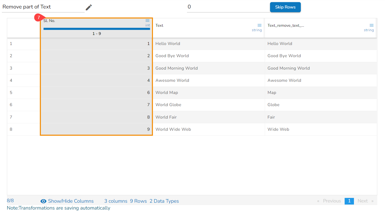Click the Sl. No. range bar
This screenshot has width=385, height=213.
(x=97, y=29)
